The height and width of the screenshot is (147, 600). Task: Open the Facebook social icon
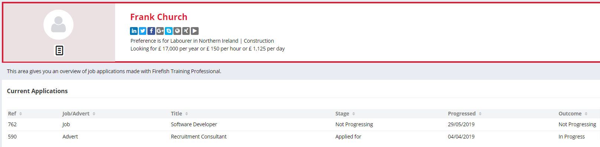tap(151, 31)
